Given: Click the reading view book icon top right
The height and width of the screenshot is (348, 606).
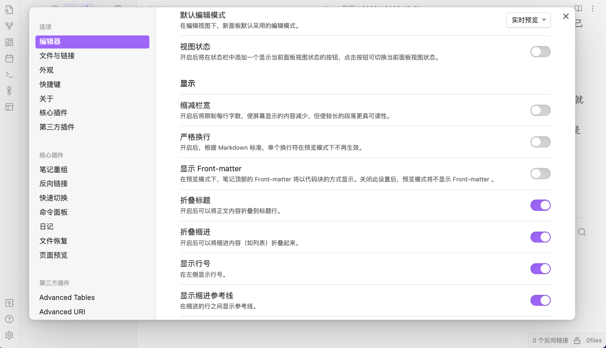Looking at the screenshot, I should click(578, 8).
